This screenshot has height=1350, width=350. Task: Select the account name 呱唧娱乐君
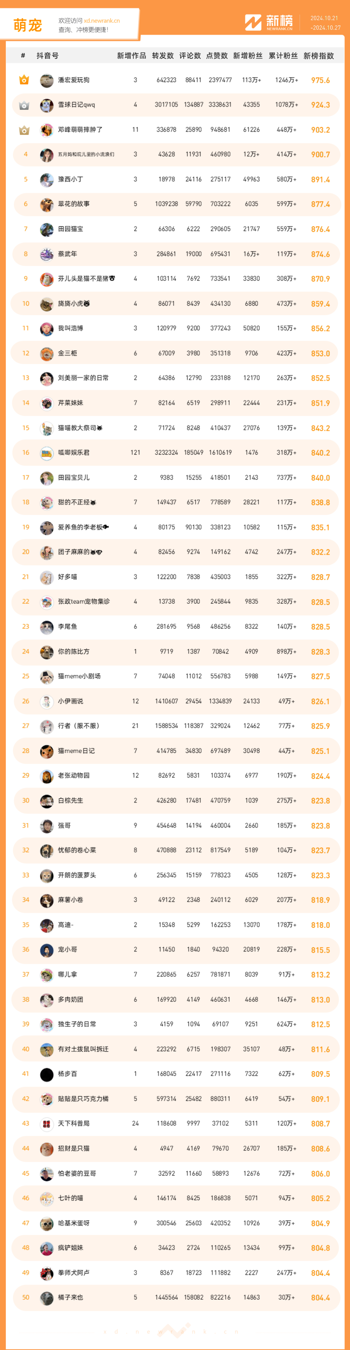tap(74, 452)
